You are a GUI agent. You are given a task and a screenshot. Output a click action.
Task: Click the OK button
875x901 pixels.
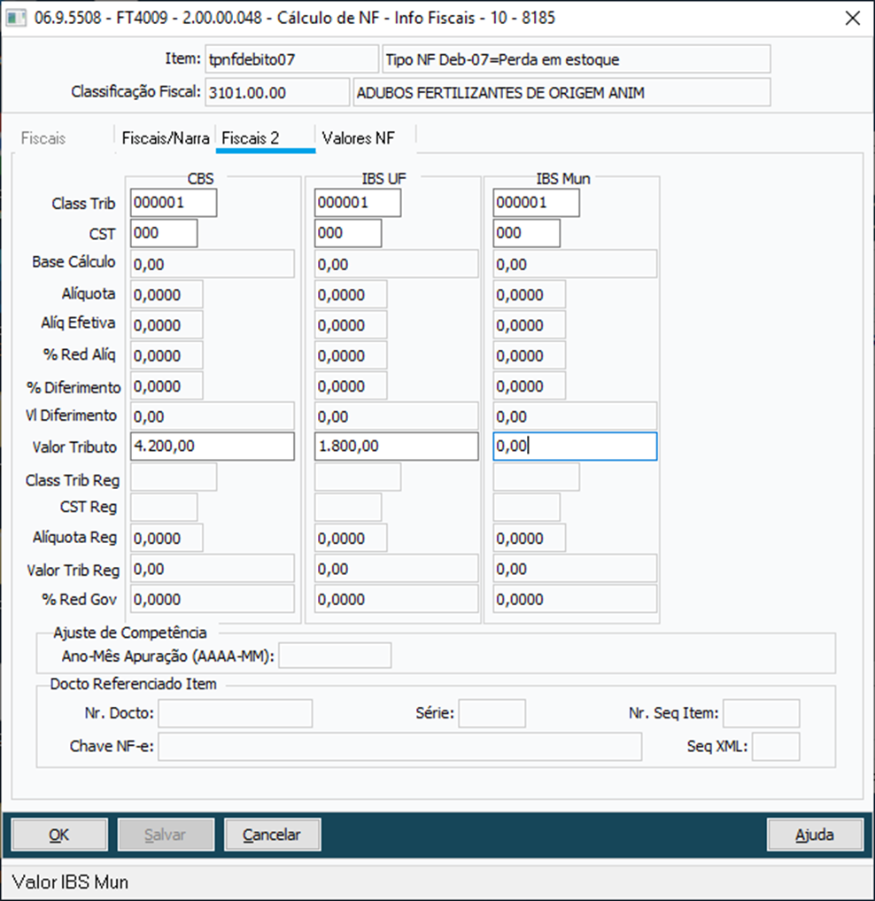tap(59, 835)
